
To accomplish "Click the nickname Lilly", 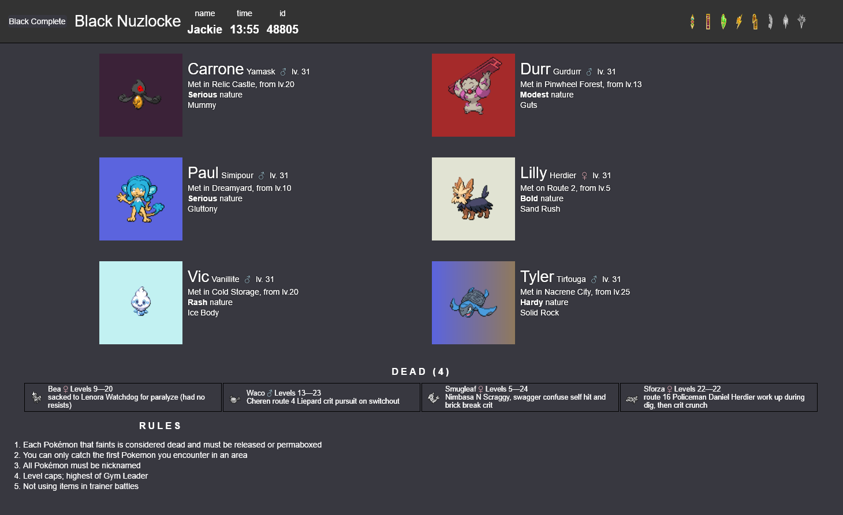I will point(534,172).
